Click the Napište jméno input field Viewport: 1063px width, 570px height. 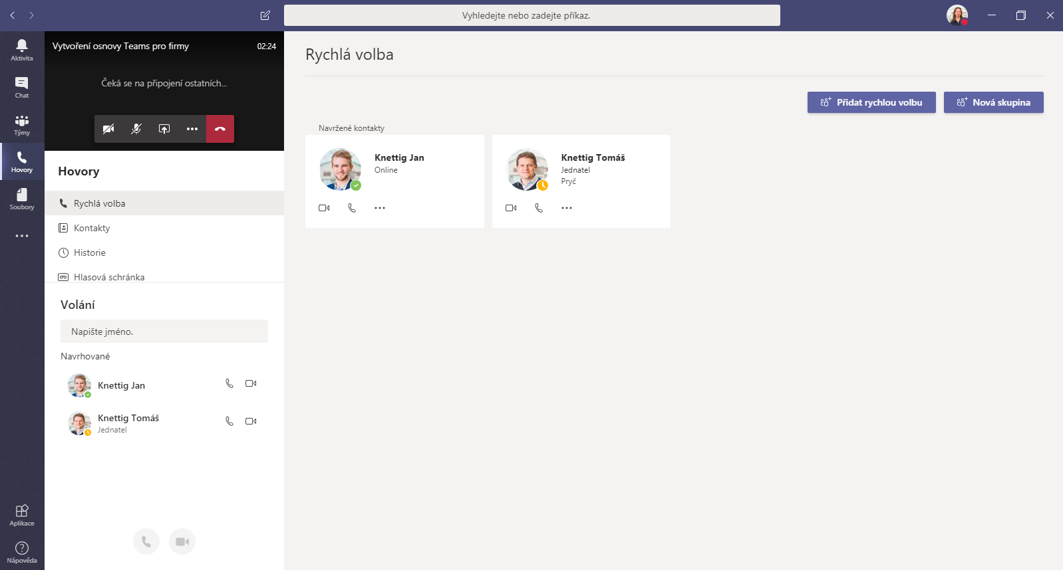[x=164, y=332]
